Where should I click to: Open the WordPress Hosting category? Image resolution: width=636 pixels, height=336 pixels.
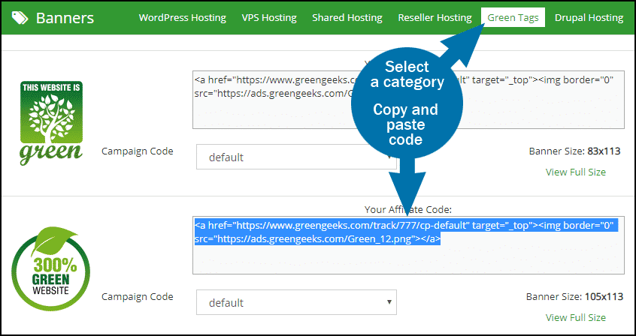pos(183,18)
